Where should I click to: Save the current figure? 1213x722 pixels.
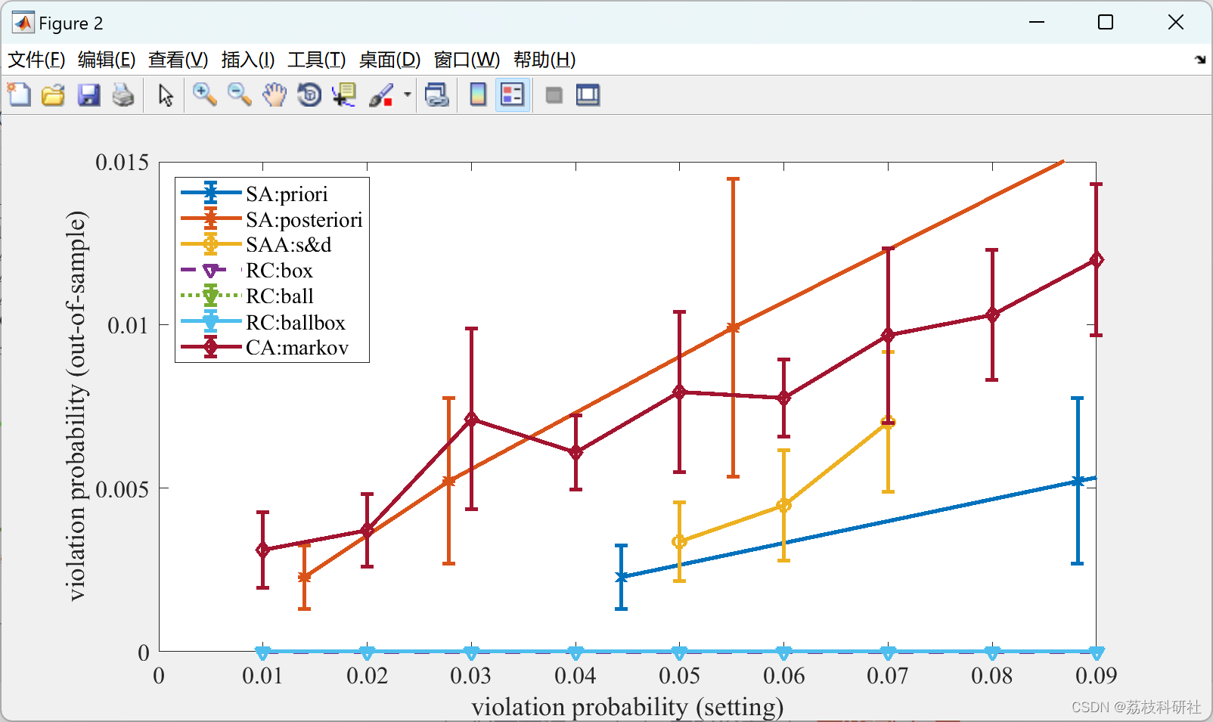click(88, 95)
